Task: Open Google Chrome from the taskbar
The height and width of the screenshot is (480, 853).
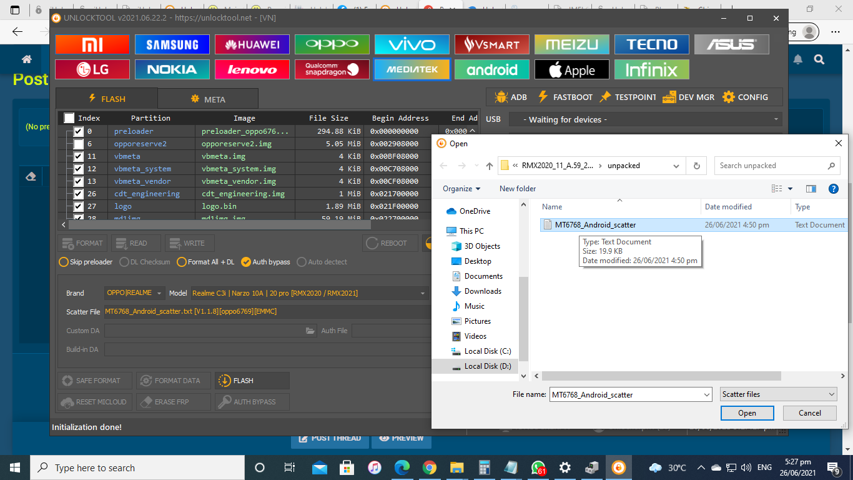Action: 429,467
